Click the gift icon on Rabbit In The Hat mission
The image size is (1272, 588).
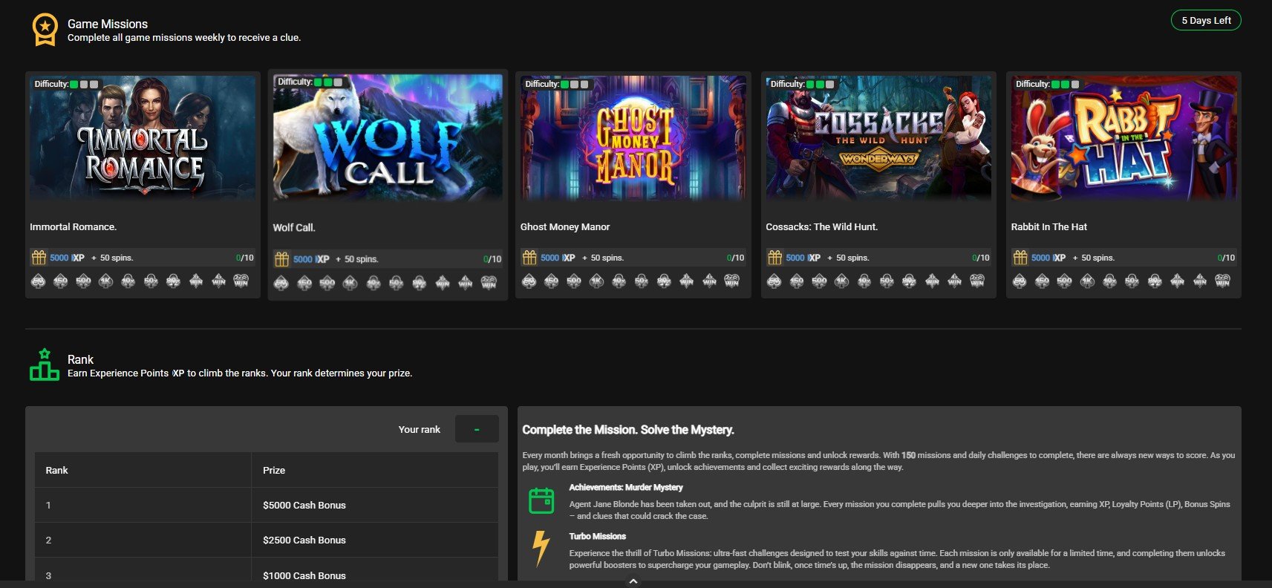tap(1020, 258)
